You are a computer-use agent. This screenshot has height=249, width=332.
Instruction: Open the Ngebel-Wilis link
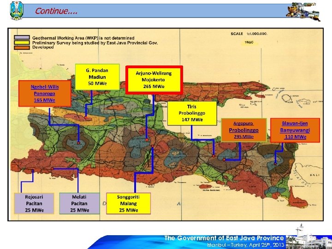pos(45,87)
